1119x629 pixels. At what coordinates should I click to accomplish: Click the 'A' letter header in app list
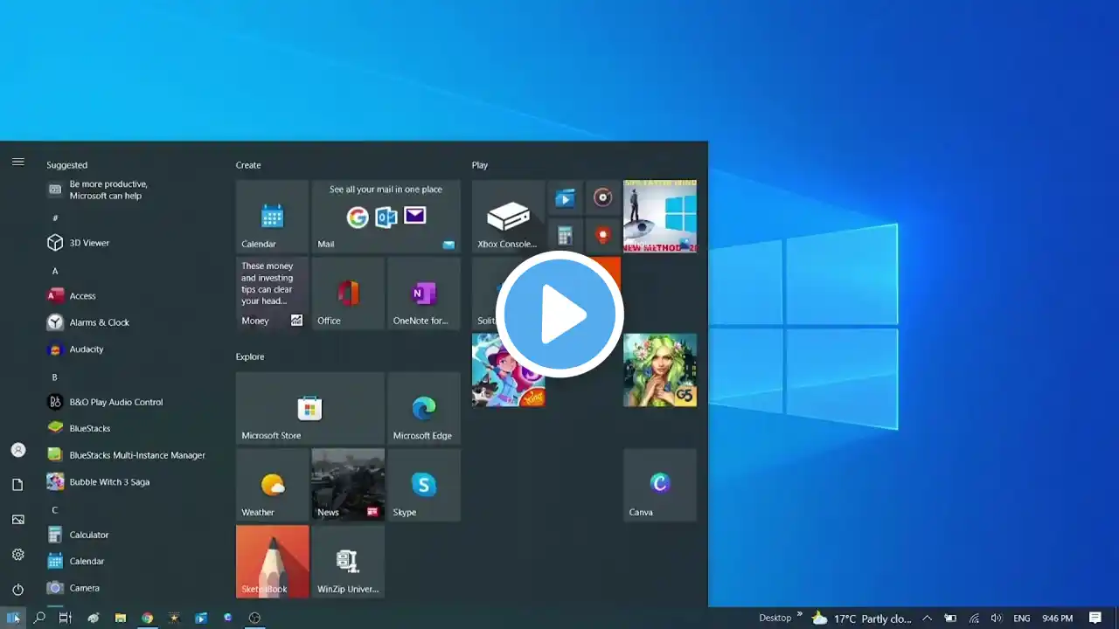pyautogui.click(x=55, y=271)
